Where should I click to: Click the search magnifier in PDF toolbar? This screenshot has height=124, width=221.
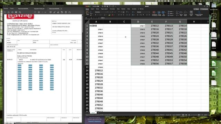(20, 12)
